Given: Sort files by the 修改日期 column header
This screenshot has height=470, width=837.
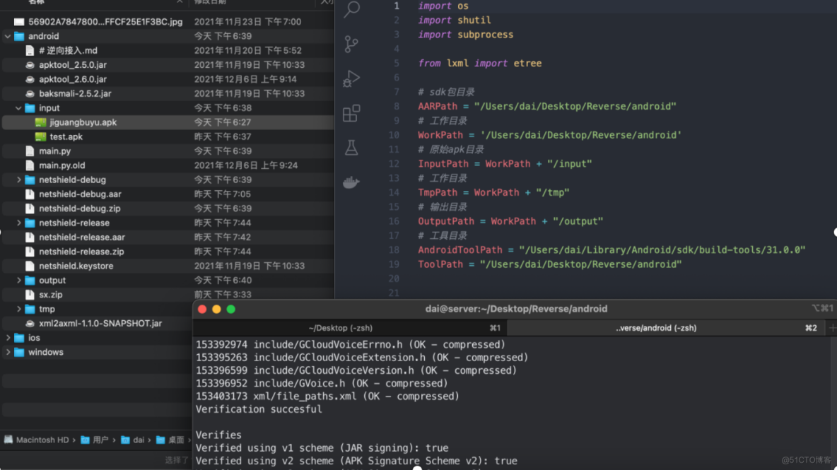Looking at the screenshot, I should pos(208,3).
